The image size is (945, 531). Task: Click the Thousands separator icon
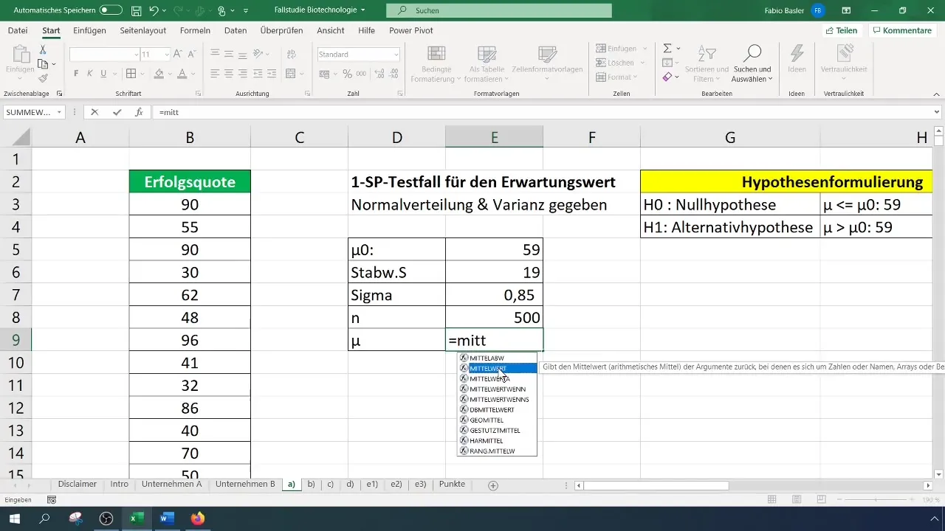(x=361, y=74)
